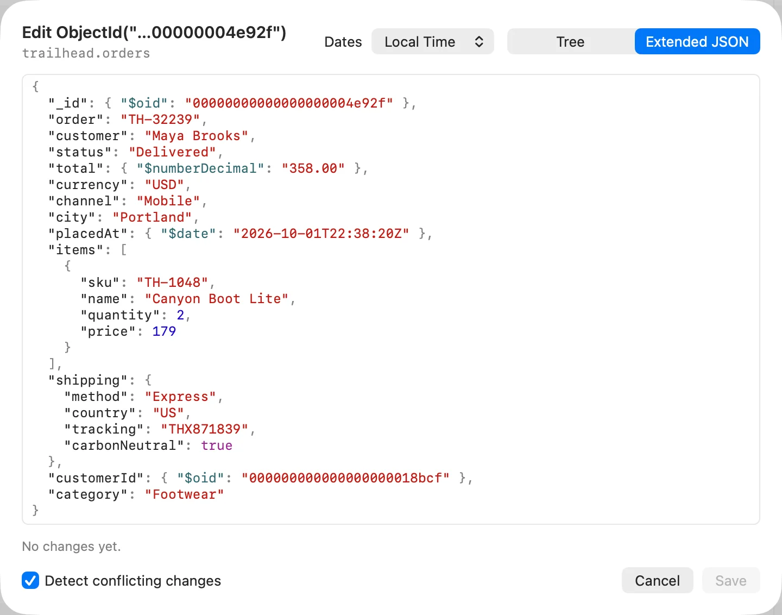Click the city value "Portland"
This screenshot has height=615, width=782.
[152, 217]
